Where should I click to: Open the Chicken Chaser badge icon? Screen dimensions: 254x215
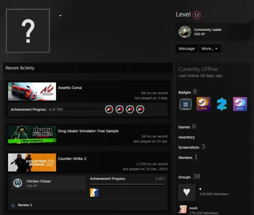(x=18, y=183)
